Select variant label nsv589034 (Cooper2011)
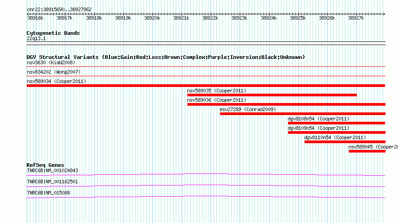The width and height of the screenshot is (398, 223). [56, 81]
